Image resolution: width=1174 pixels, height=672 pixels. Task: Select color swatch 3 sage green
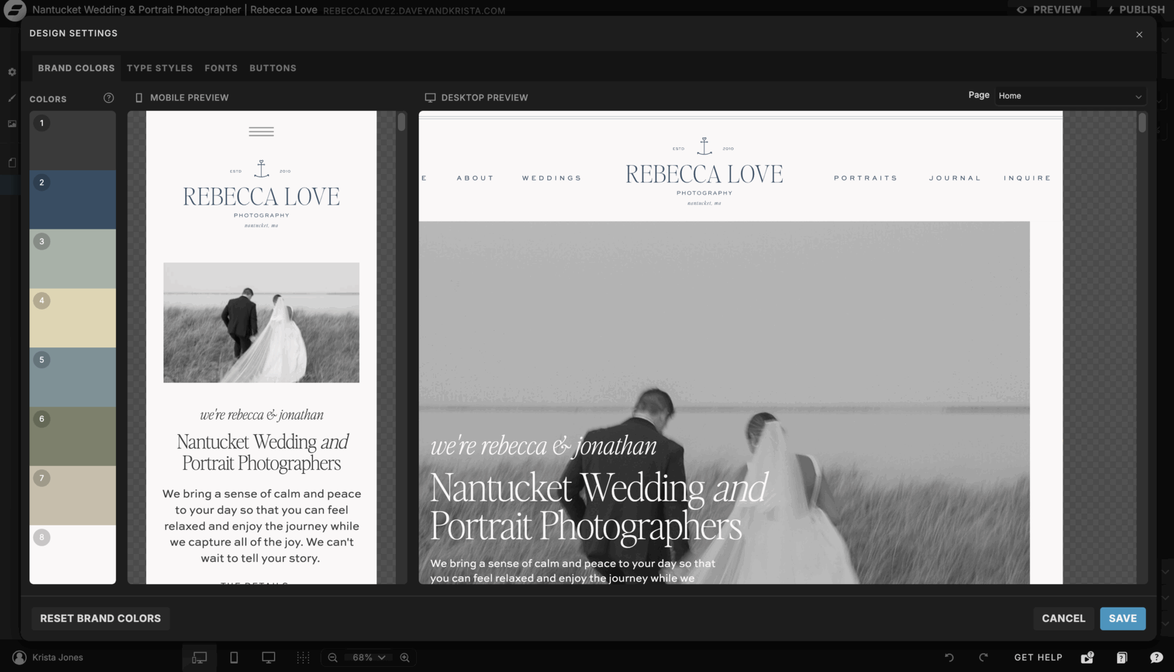coord(72,259)
